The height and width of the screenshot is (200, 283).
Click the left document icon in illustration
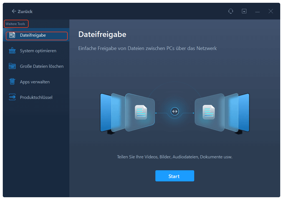point(141,112)
